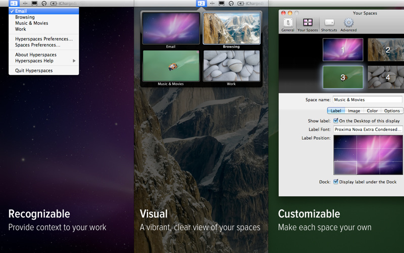
Task: Minimize the Your Spaces window
Action: coord(290,13)
